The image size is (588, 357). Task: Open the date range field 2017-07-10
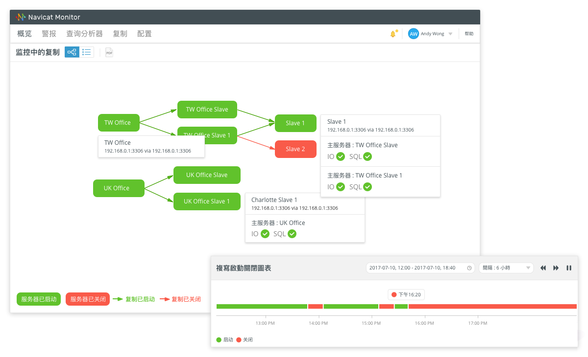pyautogui.click(x=420, y=268)
